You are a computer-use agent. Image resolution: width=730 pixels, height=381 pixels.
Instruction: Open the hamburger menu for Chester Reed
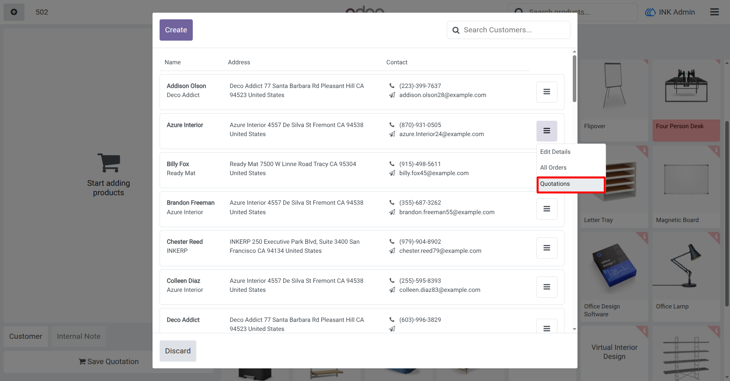point(547,248)
